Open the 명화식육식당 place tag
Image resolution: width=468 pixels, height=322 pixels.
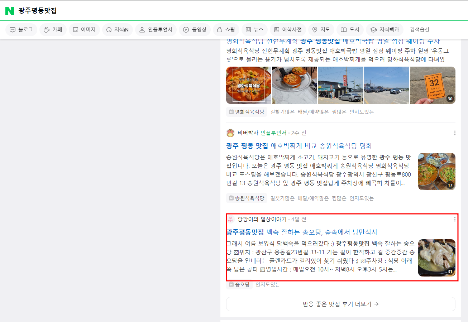247,112
